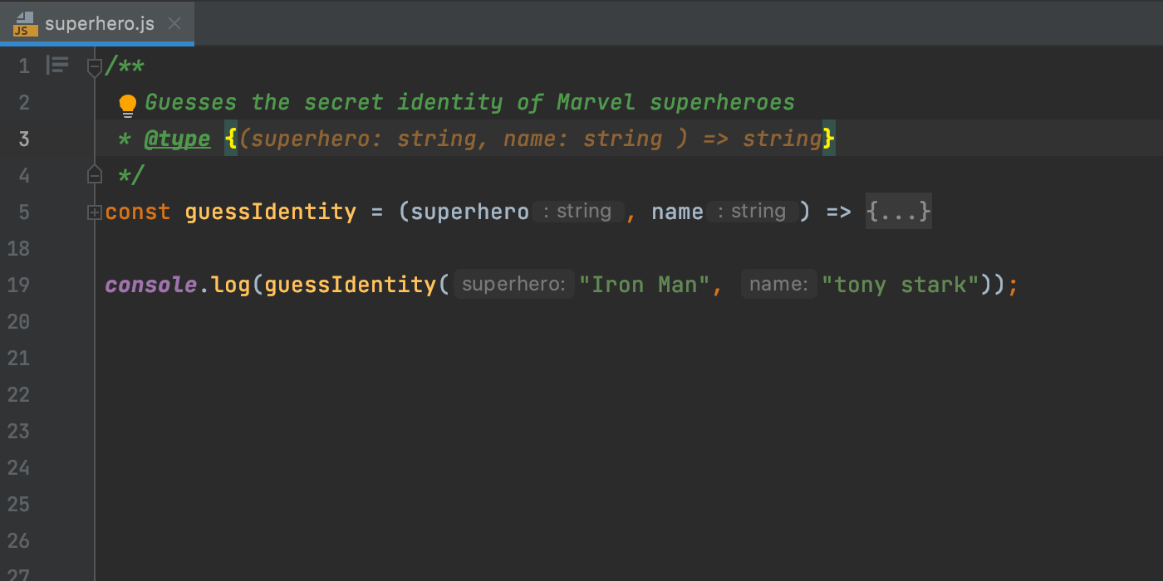
Task: Expand the folded guessIdentity function via the plus marker
Action: pyautogui.click(x=94, y=212)
